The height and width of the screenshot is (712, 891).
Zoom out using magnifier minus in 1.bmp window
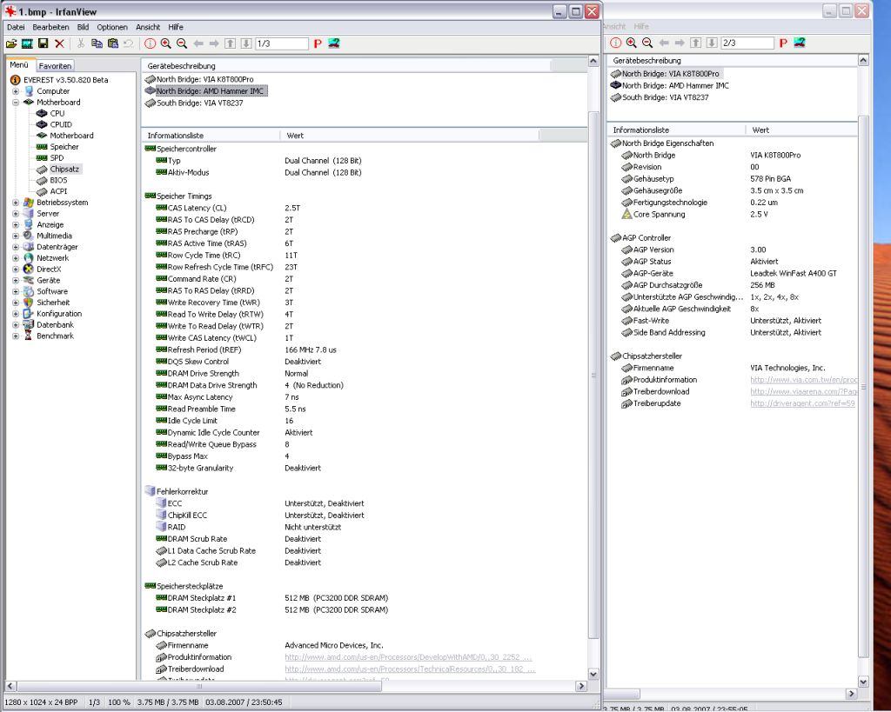182,43
